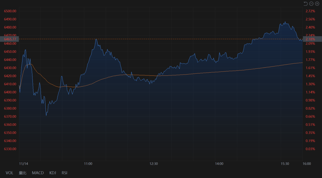
Task: Click the 12:30 time axis label
Action: tap(154, 164)
